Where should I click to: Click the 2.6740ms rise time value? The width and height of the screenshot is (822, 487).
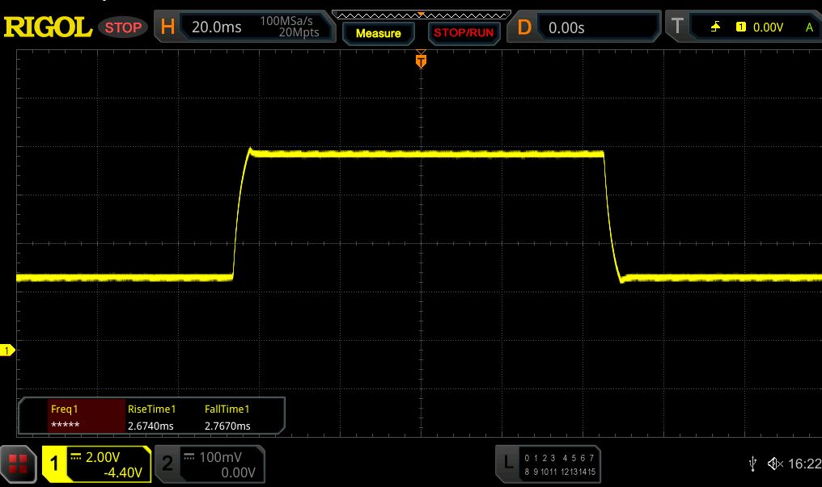150,426
